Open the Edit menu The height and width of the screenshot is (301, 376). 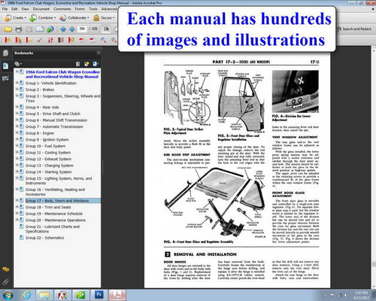(x=14, y=9)
